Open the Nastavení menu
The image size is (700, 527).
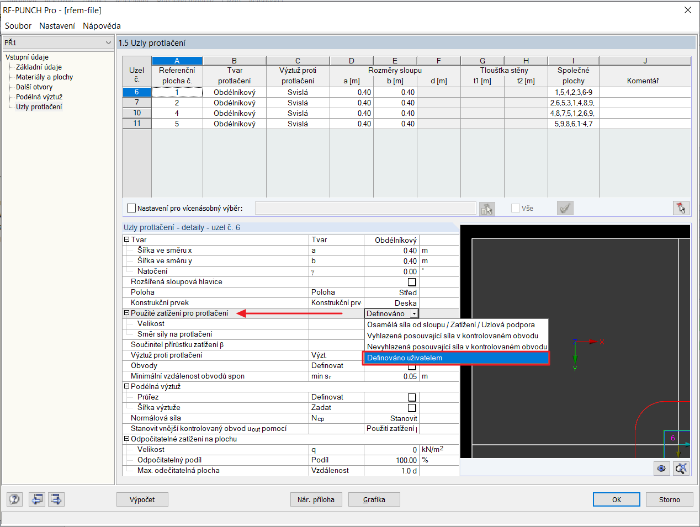pos(57,25)
